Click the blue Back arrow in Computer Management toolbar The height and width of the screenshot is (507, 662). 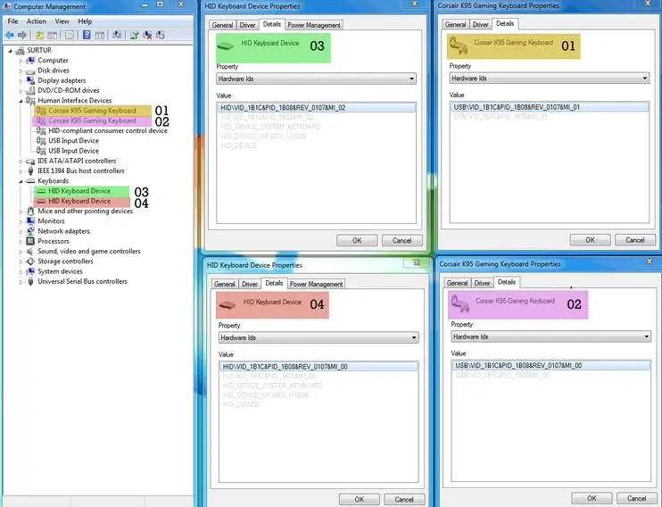tap(9, 35)
